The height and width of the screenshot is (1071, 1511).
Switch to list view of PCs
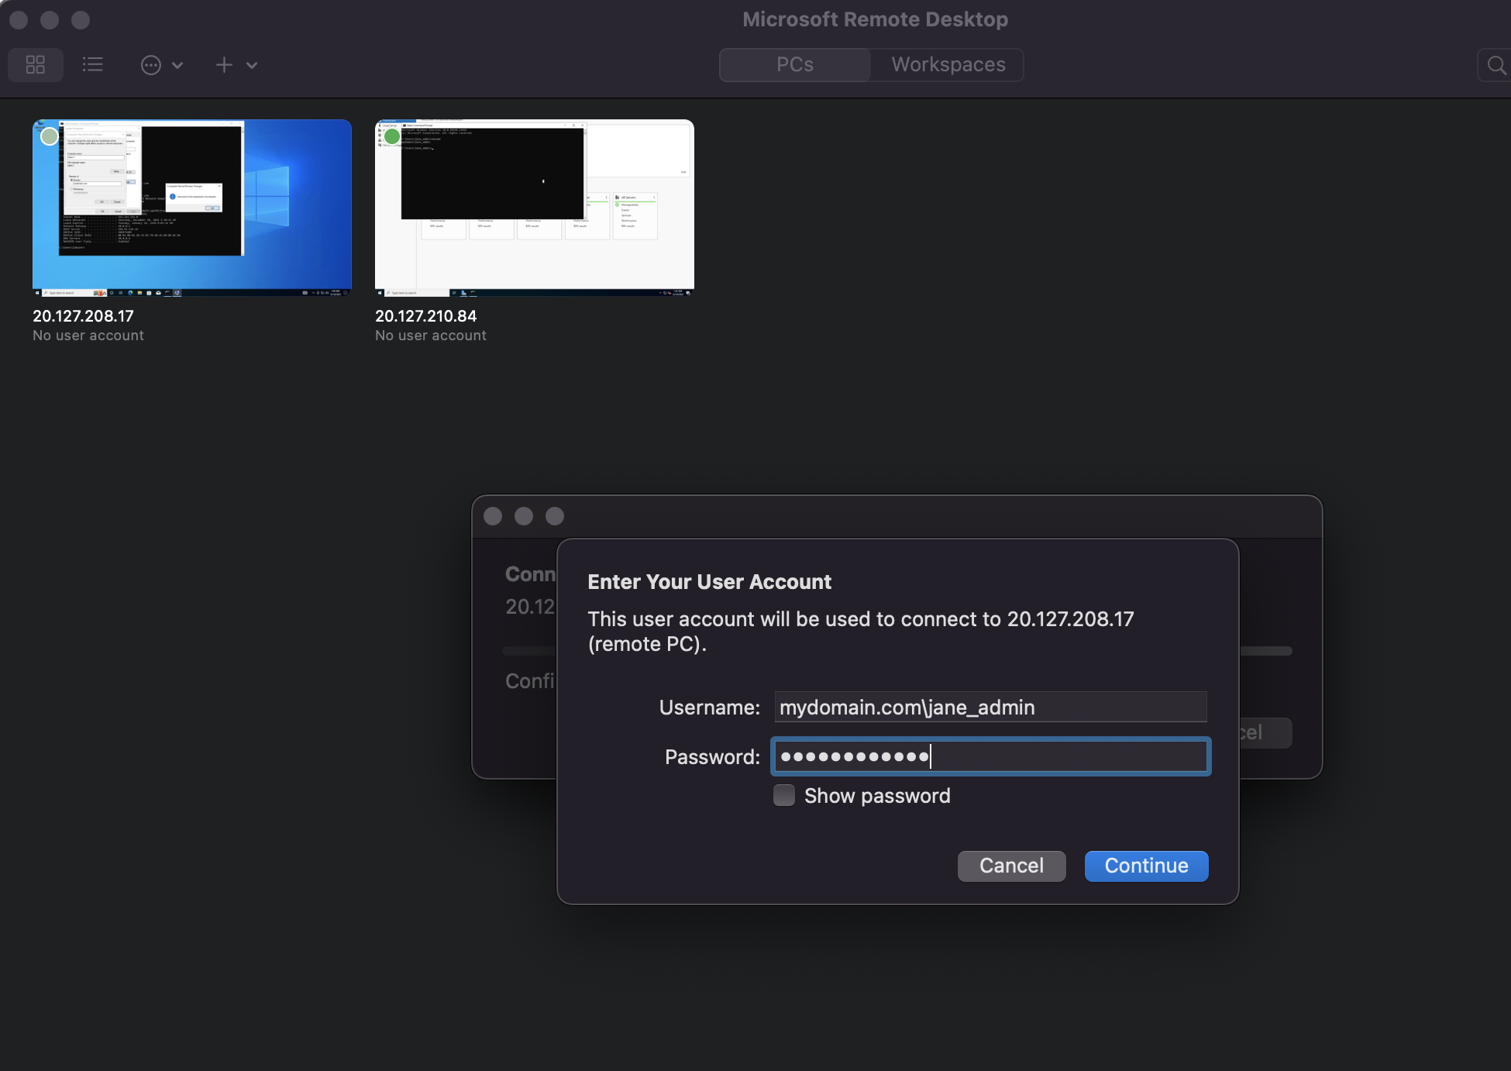[93, 64]
